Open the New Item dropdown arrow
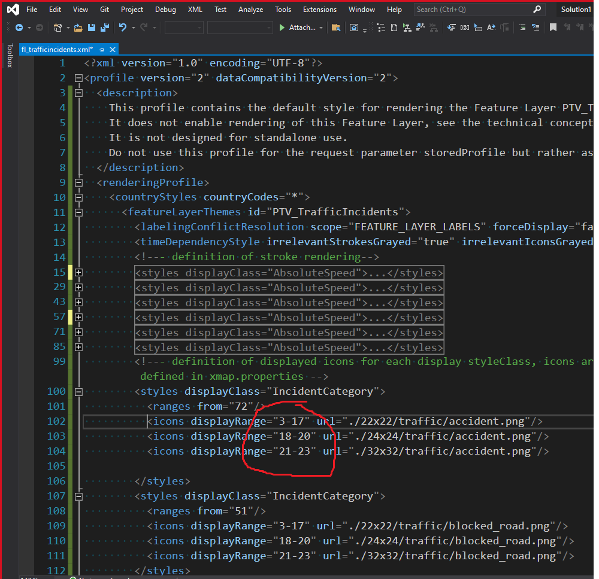Screen dimensions: 599x579 click(x=67, y=28)
